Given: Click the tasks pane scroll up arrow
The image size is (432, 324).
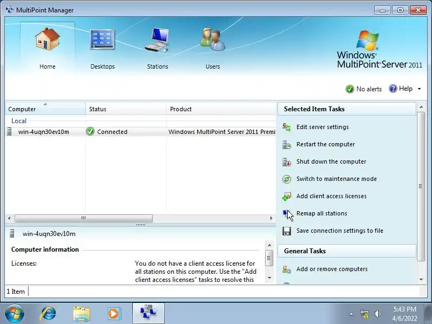Looking at the screenshot, I should [x=421, y=107].
